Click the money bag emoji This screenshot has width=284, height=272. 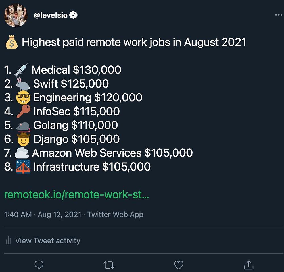pyautogui.click(x=12, y=43)
